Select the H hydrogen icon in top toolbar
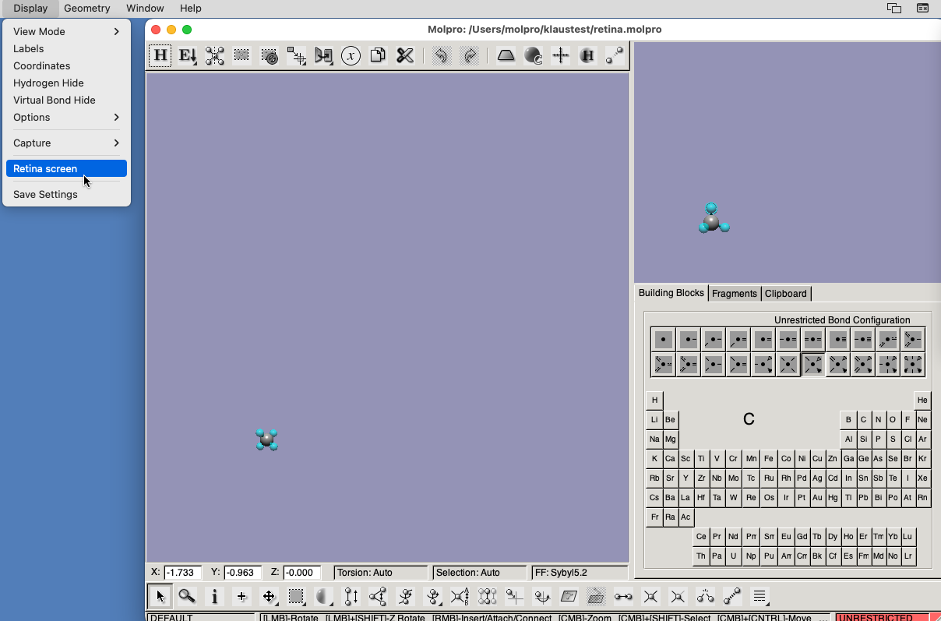Viewport: 941px width, 621px height. 160,55
